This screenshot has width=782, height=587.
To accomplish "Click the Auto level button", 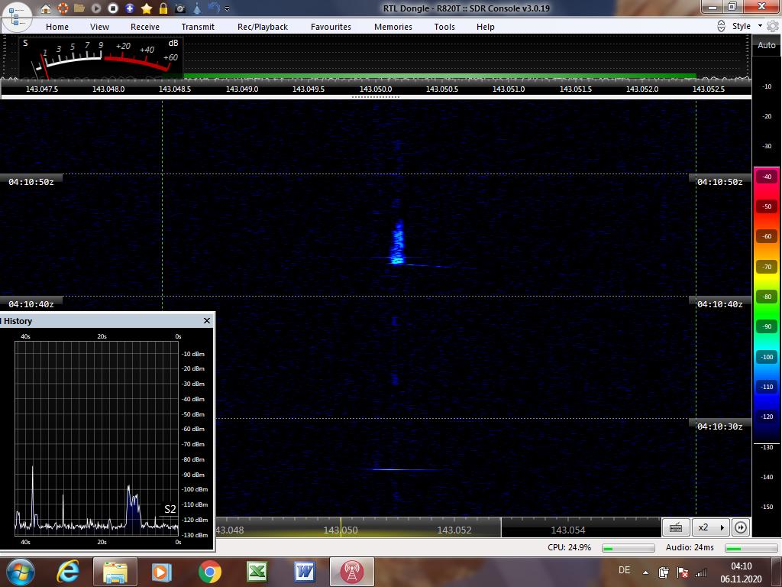I will click(767, 45).
